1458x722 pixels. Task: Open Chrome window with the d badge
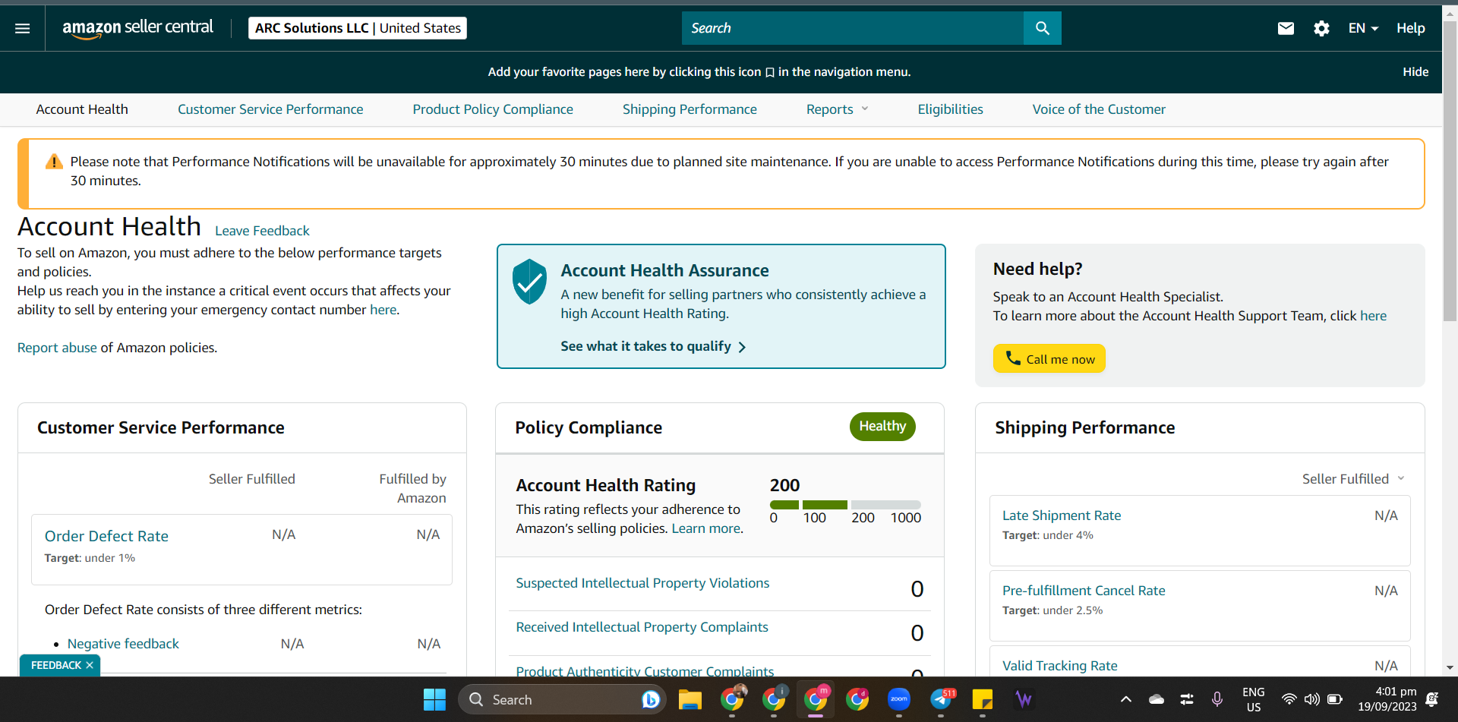[857, 699]
